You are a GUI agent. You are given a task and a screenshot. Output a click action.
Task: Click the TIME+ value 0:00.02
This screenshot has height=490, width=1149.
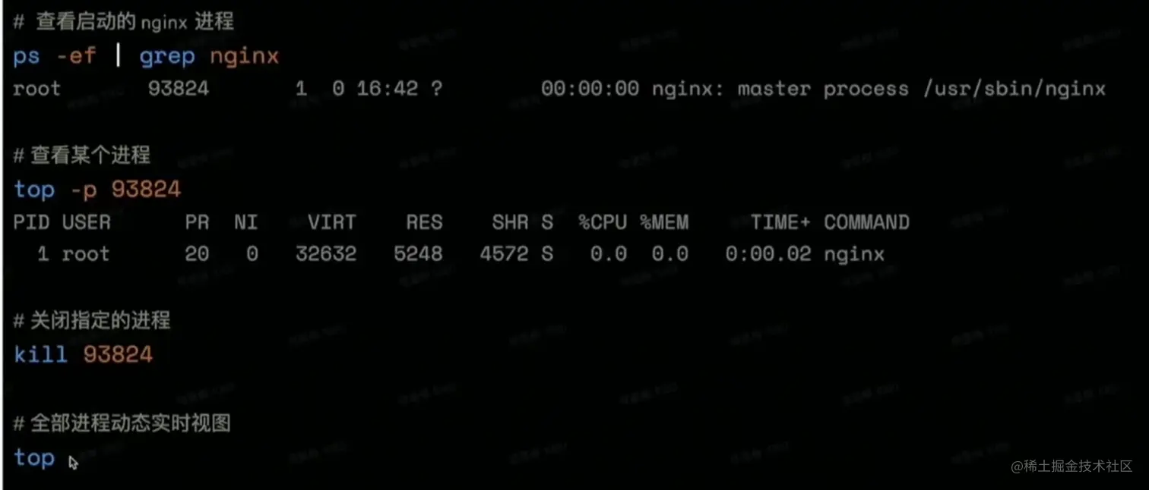click(x=768, y=253)
